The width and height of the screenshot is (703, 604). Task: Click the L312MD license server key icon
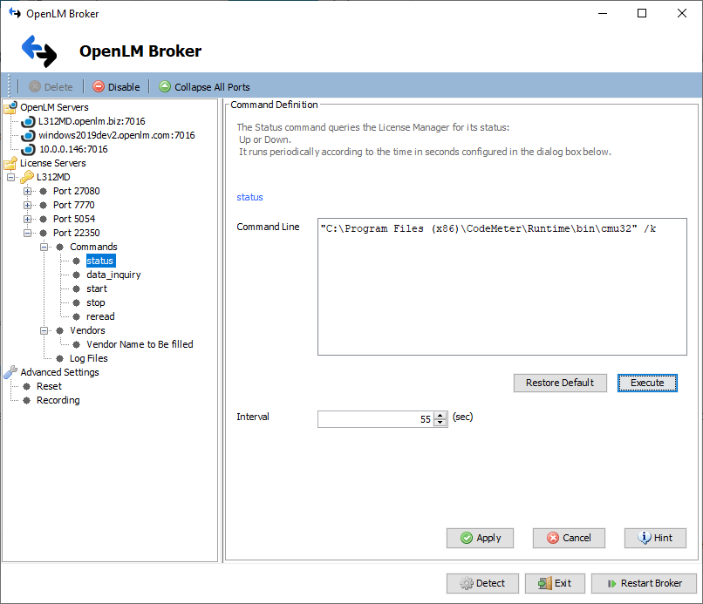(27, 177)
